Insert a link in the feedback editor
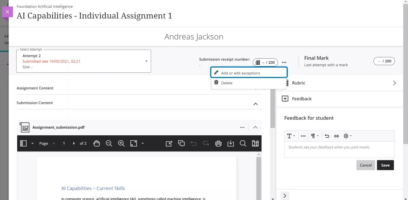The image size is (408, 200). click(x=336, y=136)
